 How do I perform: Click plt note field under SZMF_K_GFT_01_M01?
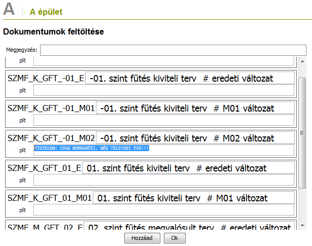[163, 210]
